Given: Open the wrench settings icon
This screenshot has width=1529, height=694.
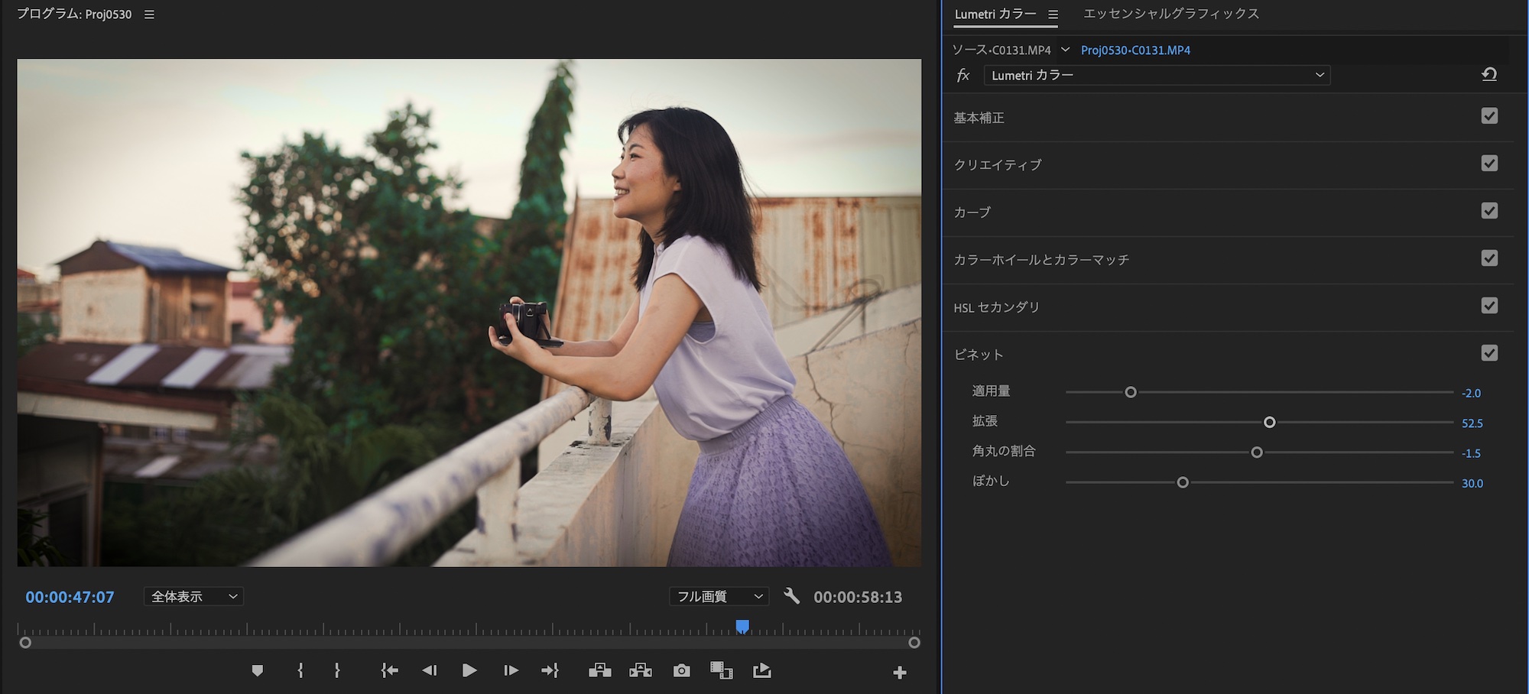Looking at the screenshot, I should [791, 596].
